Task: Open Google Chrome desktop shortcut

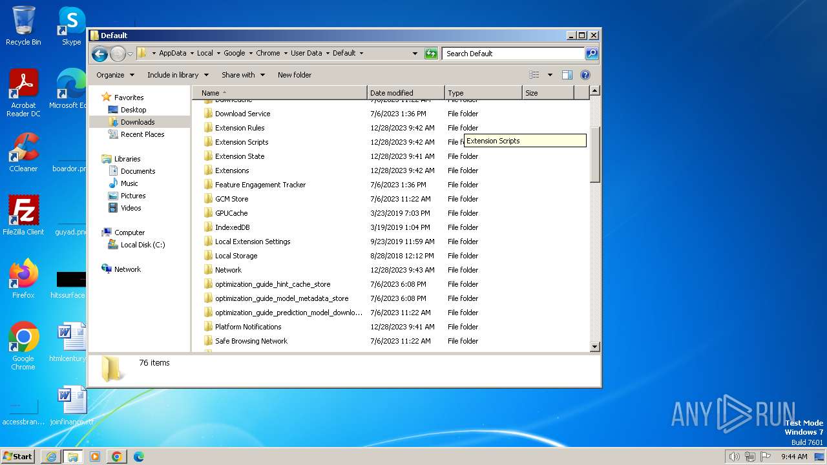Action: tap(23, 346)
